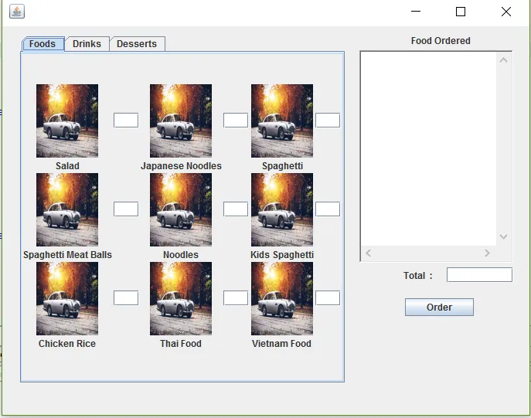531x418 pixels.
Task: Click inside the Food Ordered list area
Action: point(429,149)
